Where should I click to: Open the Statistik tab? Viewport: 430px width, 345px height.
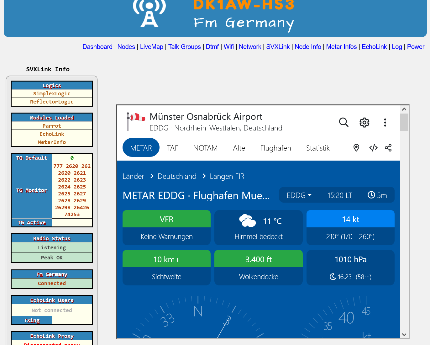(x=318, y=148)
